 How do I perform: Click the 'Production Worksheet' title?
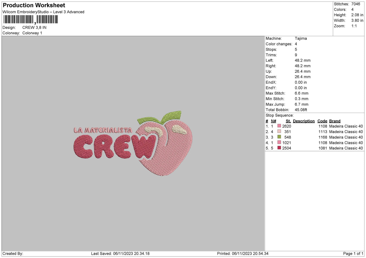(x=34, y=5)
